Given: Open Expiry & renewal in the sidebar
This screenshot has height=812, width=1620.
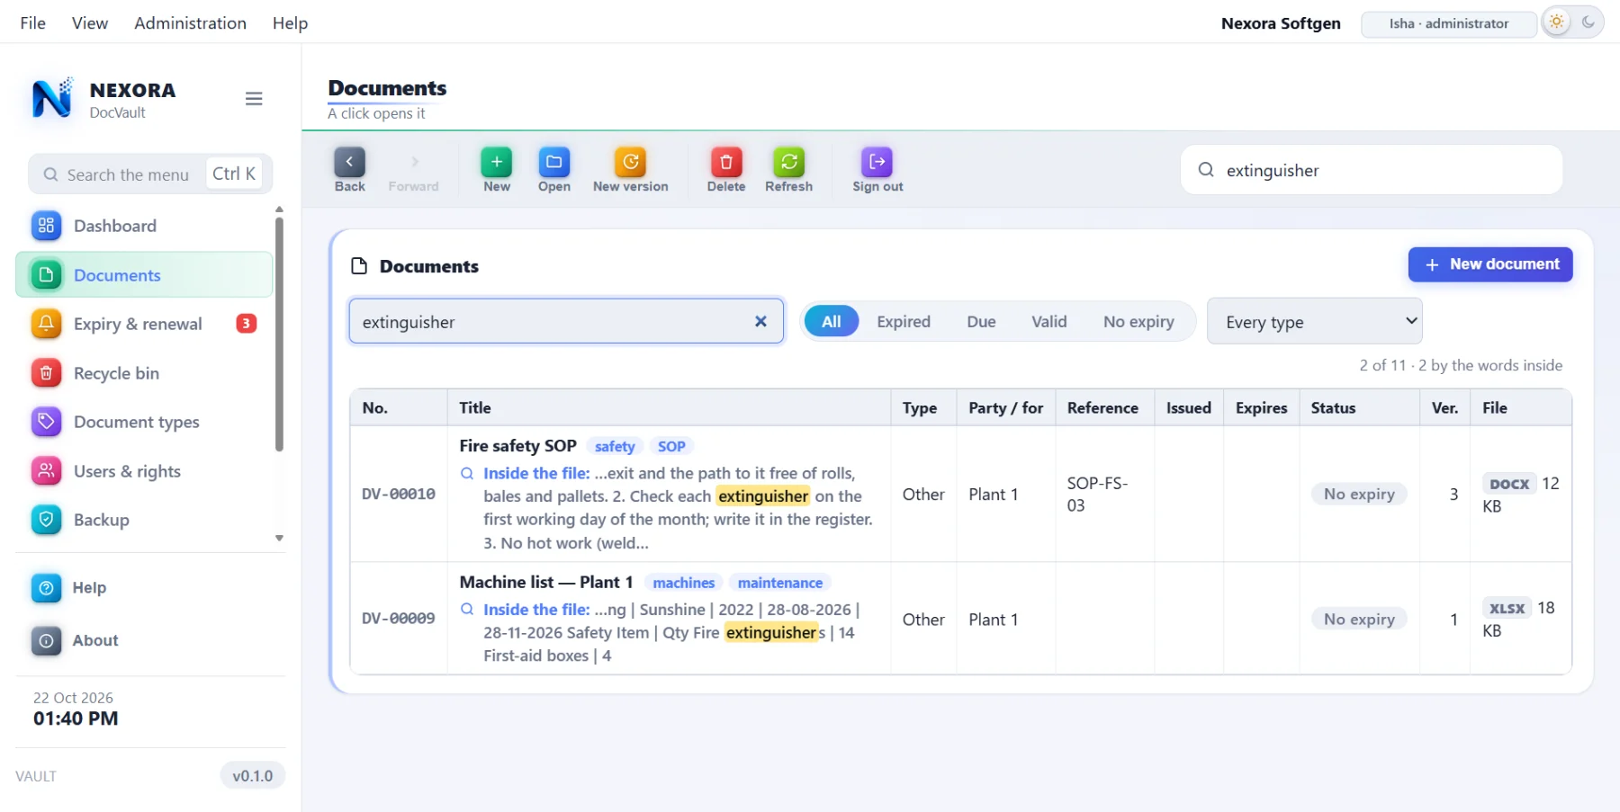Looking at the screenshot, I should click(144, 324).
